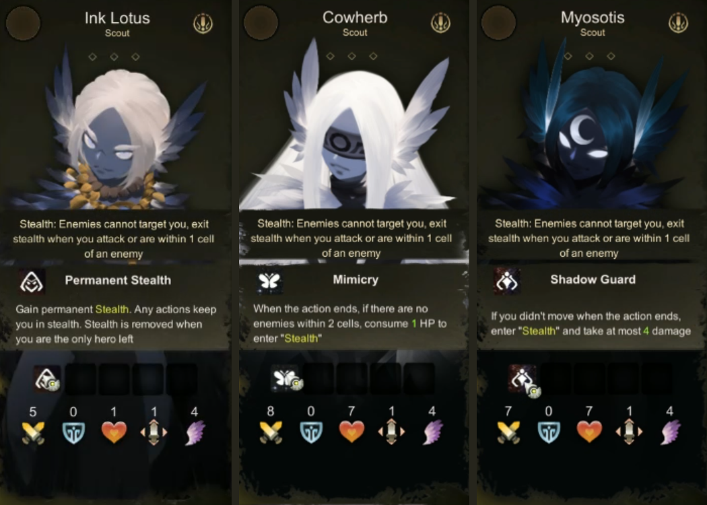
Task: Click the round slot left of Ink Lotus
Action: click(x=23, y=22)
